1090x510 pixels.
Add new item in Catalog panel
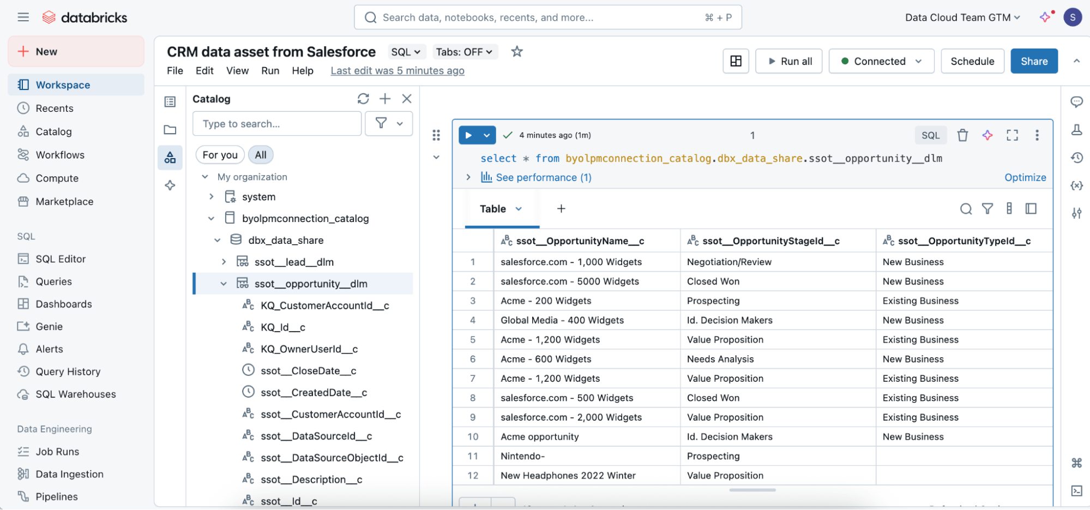click(x=385, y=99)
